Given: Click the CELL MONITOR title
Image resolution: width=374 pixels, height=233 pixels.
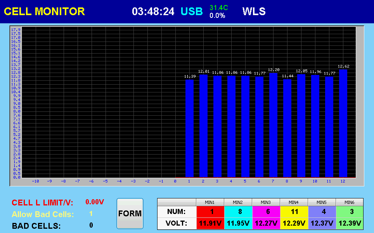Looking at the screenshot, I should (x=44, y=12).
